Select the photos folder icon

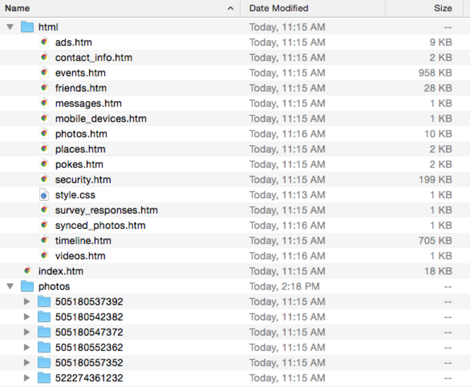click(x=28, y=286)
